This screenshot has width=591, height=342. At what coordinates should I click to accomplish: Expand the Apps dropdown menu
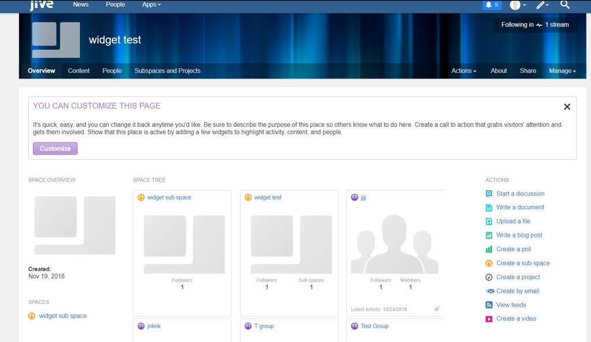151,5
